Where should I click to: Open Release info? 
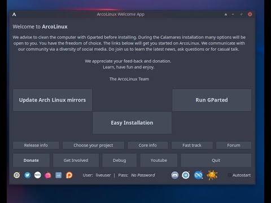click(36, 145)
